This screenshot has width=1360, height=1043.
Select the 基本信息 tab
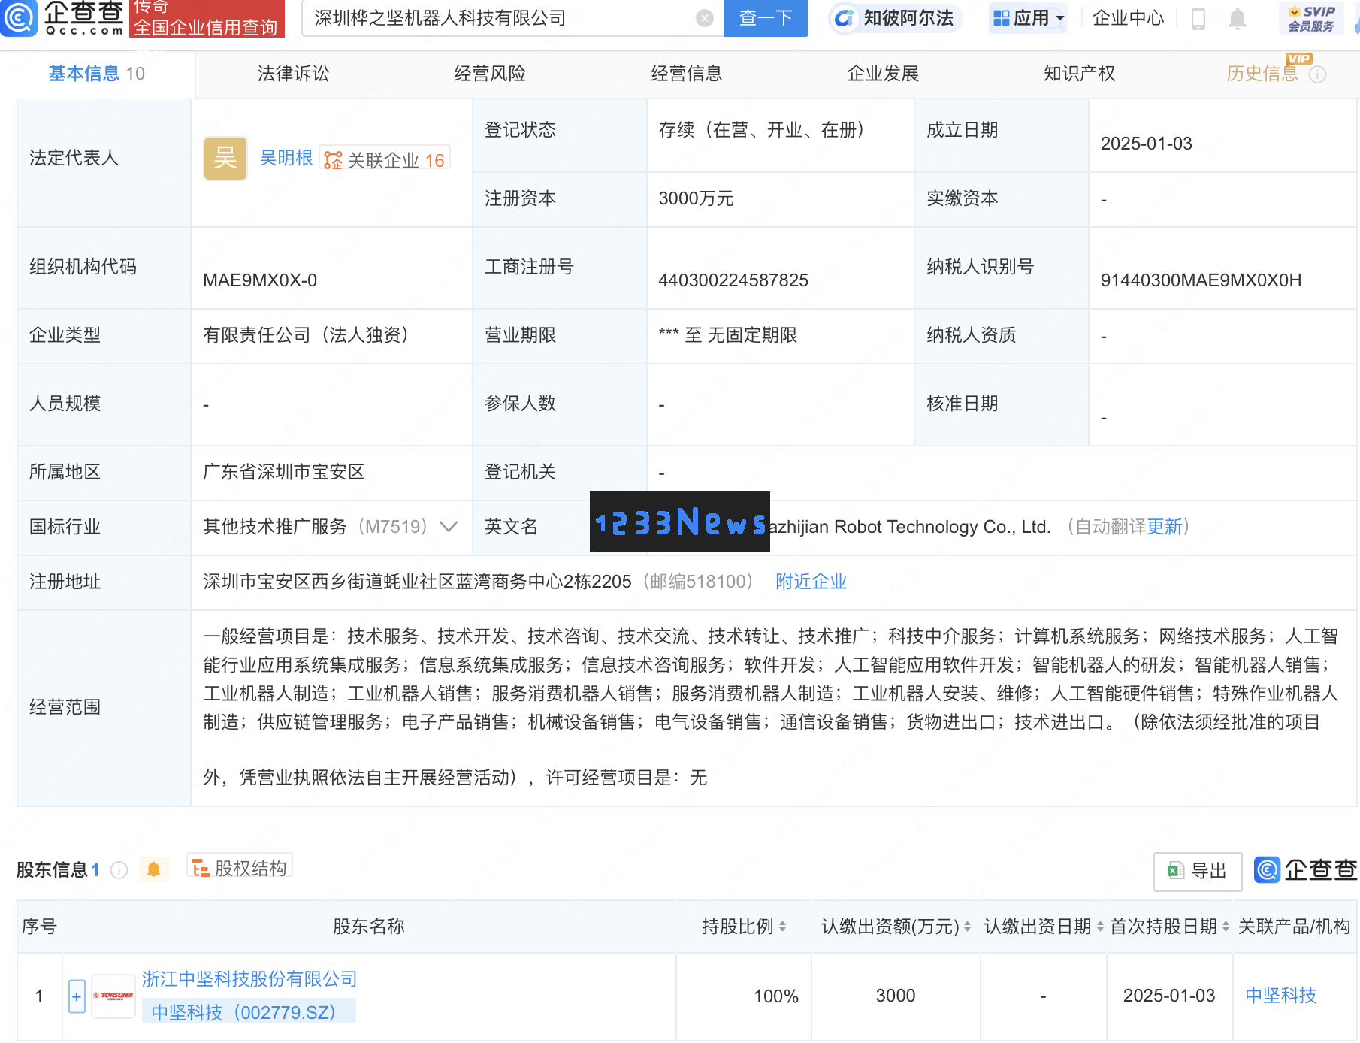[96, 74]
